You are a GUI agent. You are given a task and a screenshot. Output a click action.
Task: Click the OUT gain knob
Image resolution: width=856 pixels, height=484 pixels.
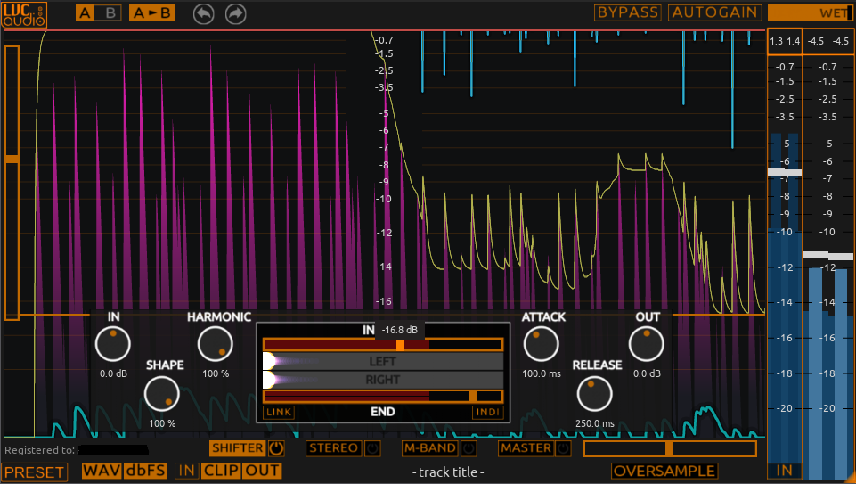(x=647, y=344)
